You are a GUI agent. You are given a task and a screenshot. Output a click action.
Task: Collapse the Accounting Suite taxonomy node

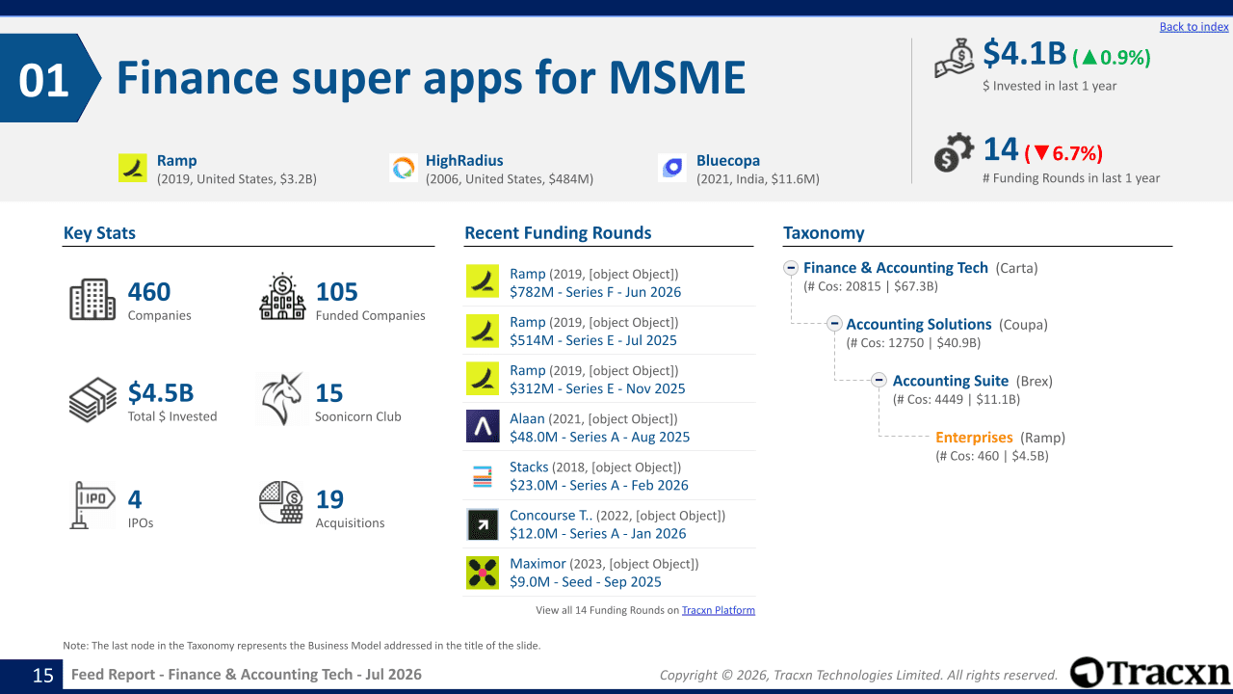click(879, 380)
